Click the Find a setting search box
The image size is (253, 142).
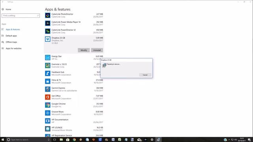click(21, 16)
